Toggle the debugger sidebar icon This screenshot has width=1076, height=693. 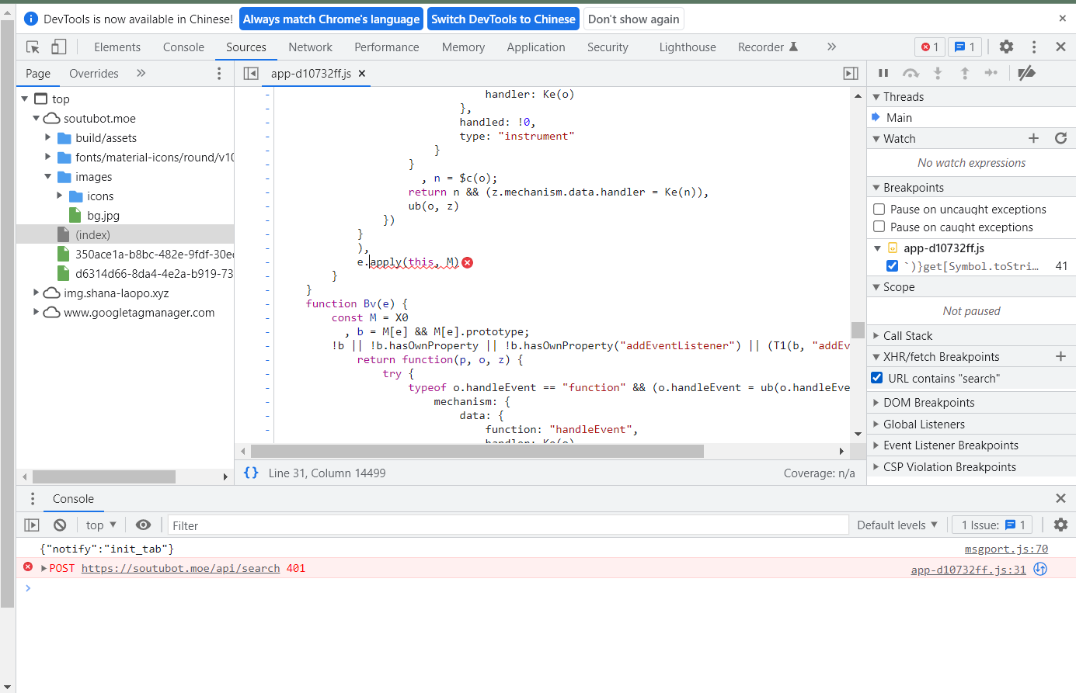[851, 74]
